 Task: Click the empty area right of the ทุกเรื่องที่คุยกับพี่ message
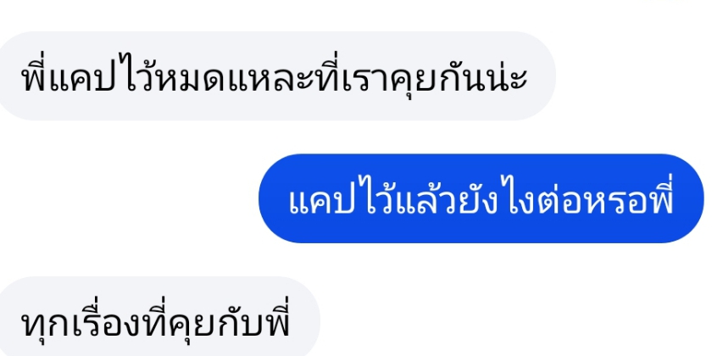[521, 318]
